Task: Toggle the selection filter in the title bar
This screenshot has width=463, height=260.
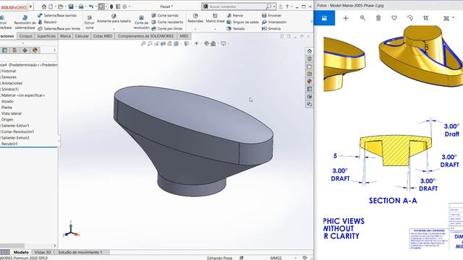Action: (x=101, y=6)
